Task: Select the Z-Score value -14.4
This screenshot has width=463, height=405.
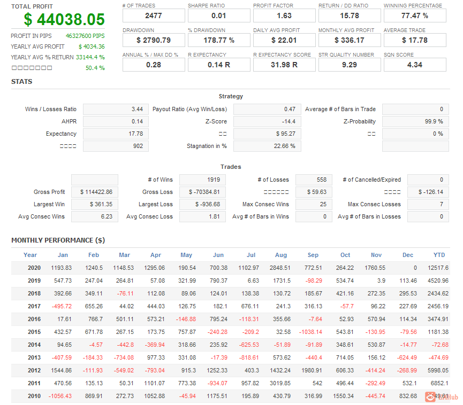Action: pos(267,121)
